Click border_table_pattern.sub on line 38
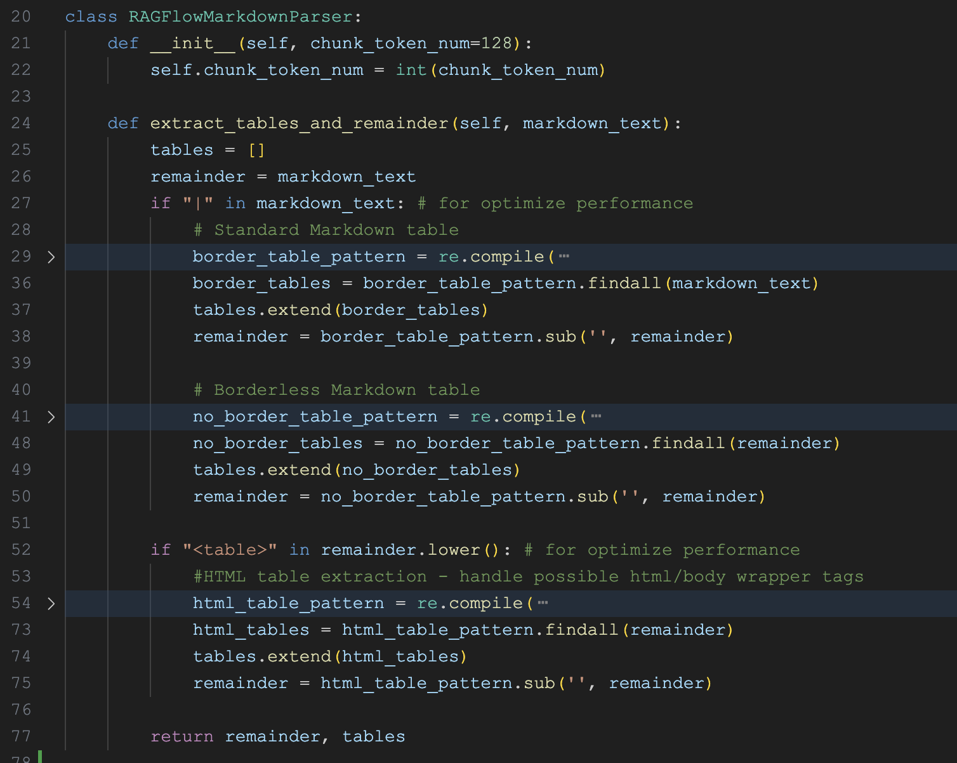 448,336
